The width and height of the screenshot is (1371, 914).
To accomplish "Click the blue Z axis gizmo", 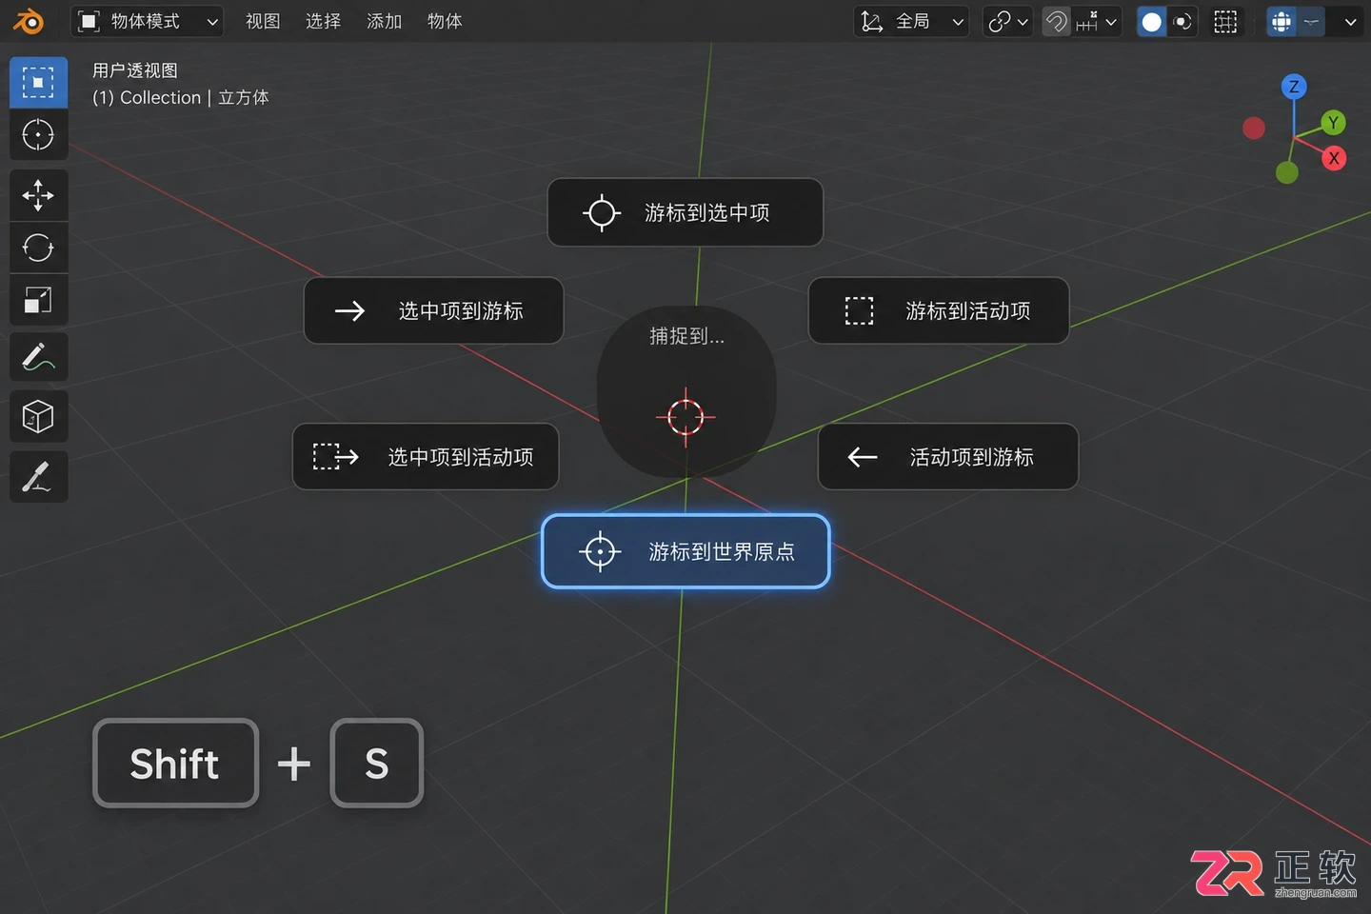I will pyautogui.click(x=1293, y=87).
